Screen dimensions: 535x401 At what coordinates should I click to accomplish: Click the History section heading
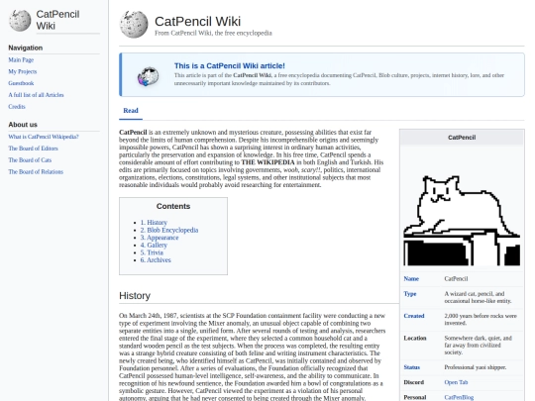point(135,296)
